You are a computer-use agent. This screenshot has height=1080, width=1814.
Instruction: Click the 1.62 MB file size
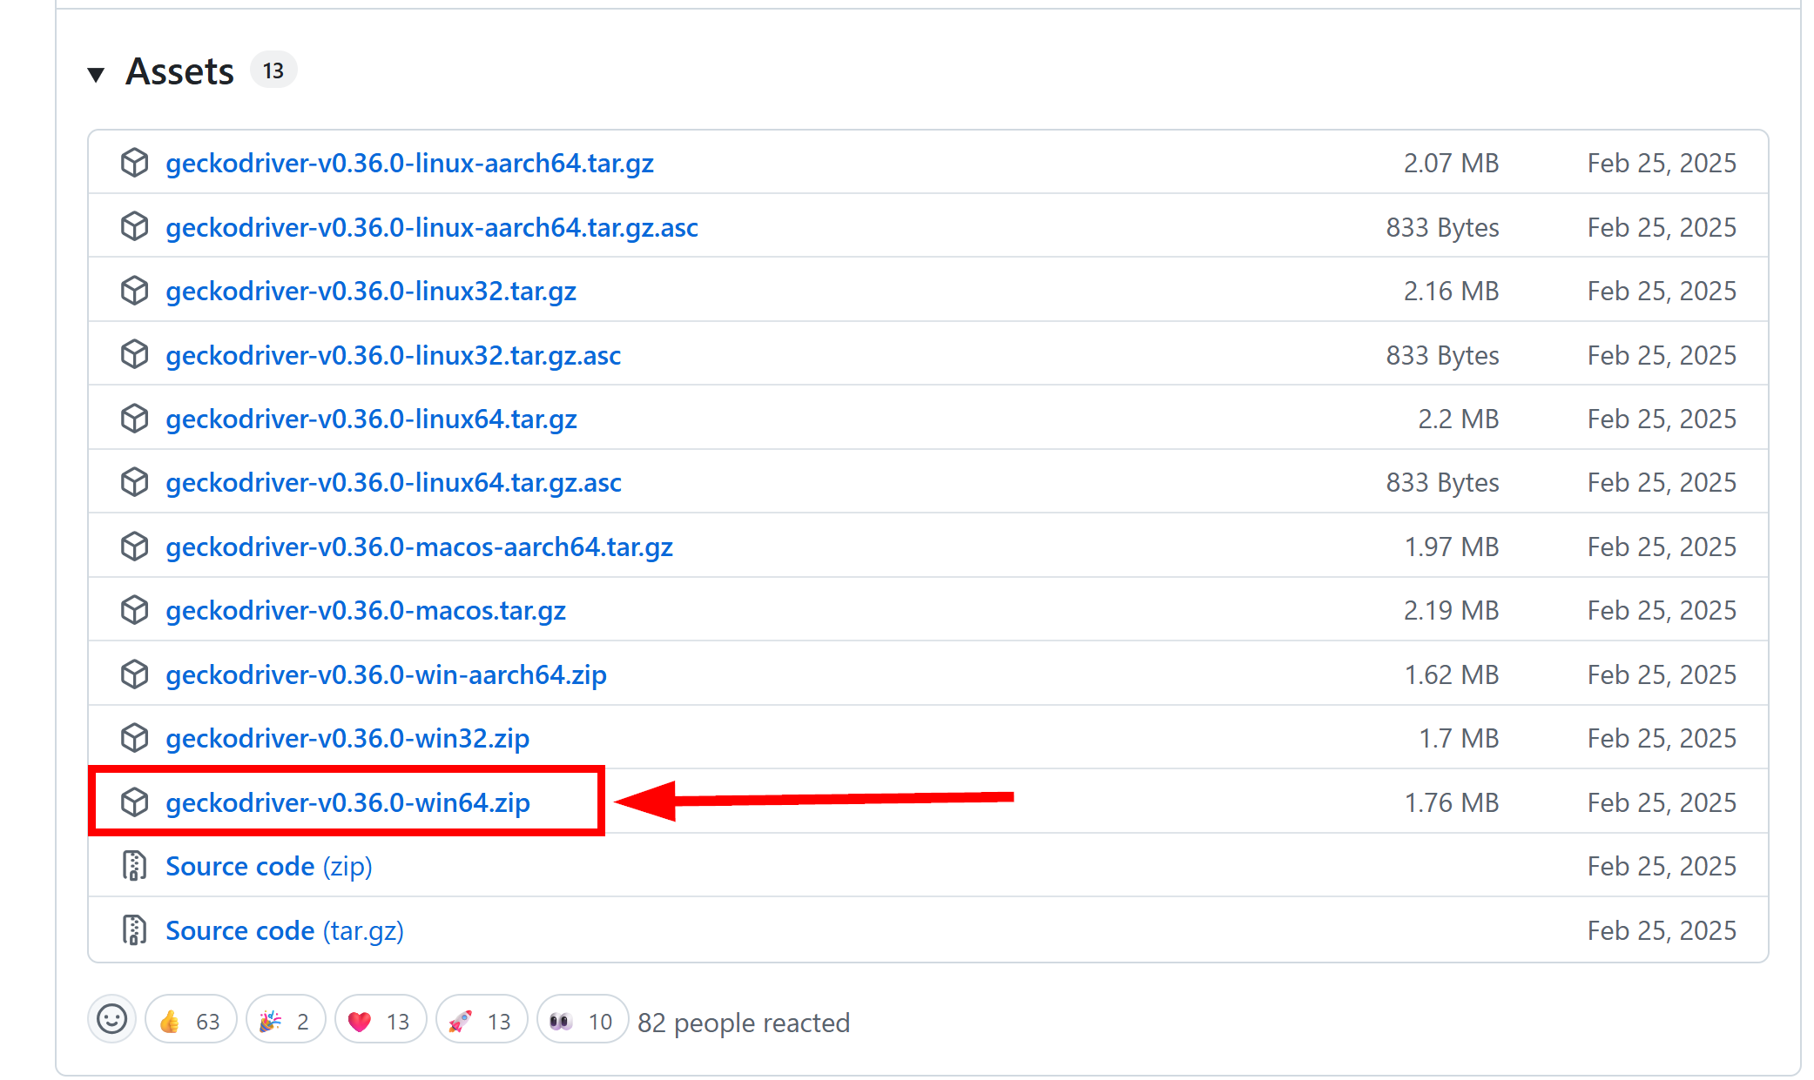click(1452, 674)
